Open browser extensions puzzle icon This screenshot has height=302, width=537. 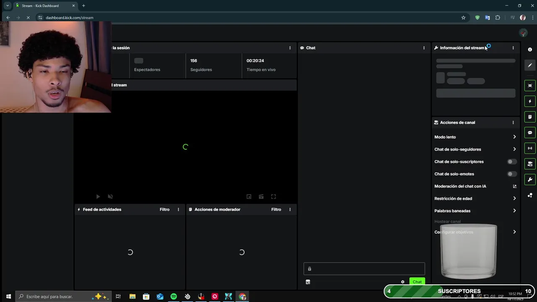(x=498, y=18)
